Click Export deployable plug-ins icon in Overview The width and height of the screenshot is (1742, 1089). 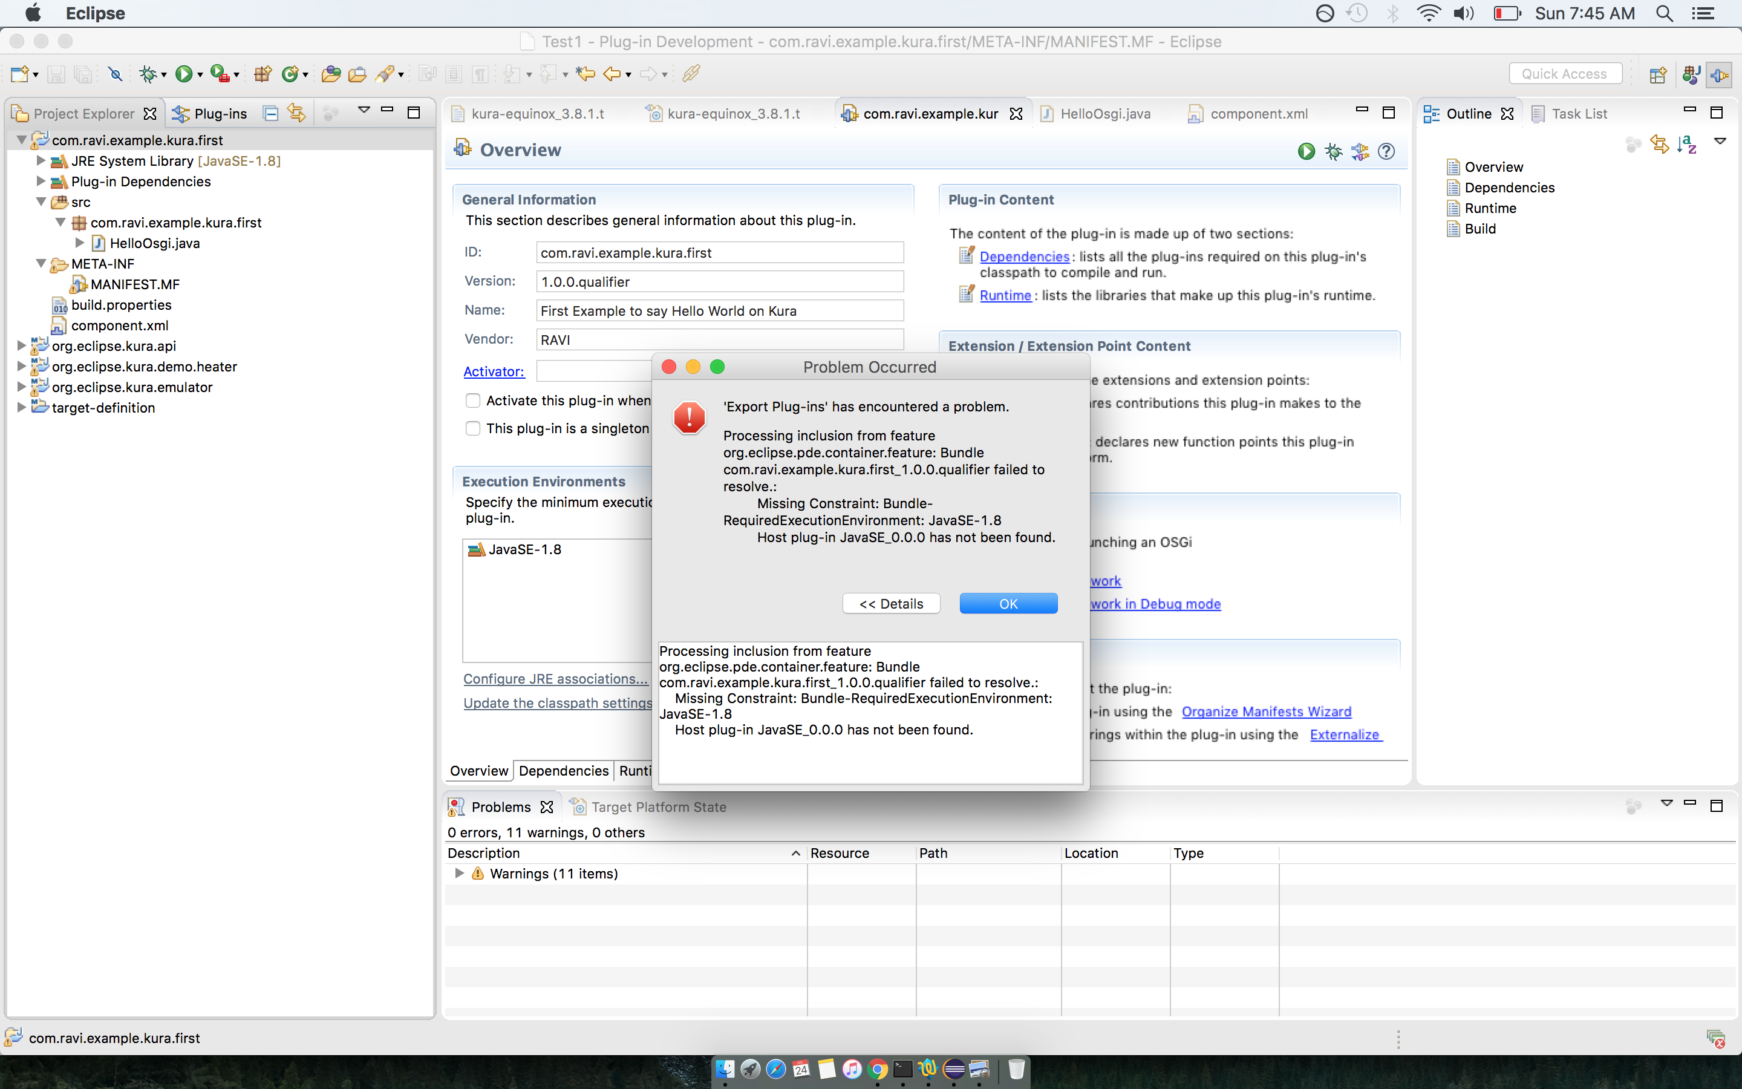point(1360,151)
